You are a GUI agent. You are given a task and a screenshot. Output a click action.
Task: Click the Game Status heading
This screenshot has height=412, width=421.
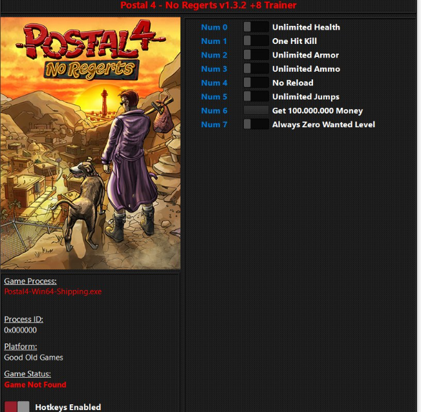[x=27, y=374]
